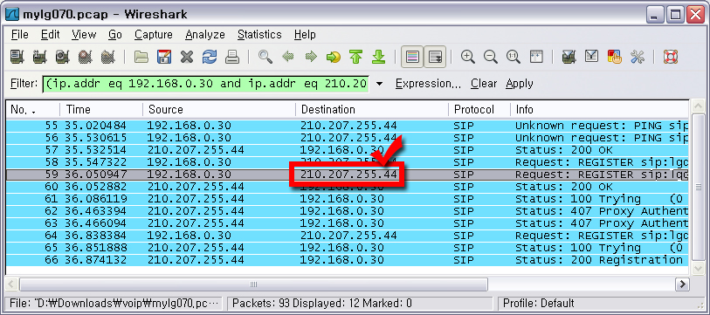Select packet 66 Status: 200 Registration
710x315 pixels.
[348, 260]
